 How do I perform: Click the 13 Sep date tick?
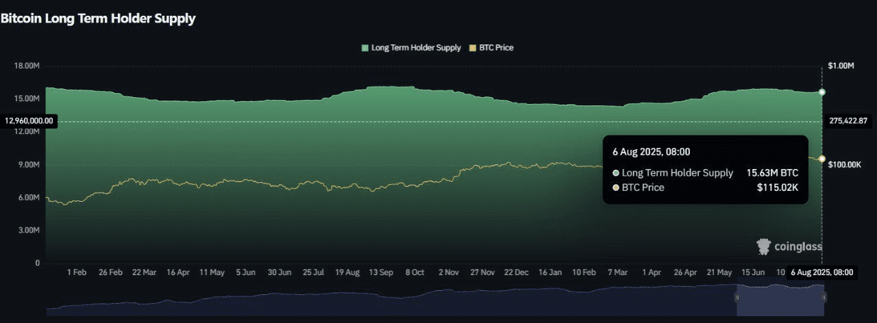pos(380,272)
